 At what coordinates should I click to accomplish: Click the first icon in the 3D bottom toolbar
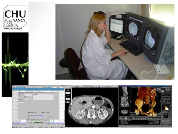click(120, 118)
